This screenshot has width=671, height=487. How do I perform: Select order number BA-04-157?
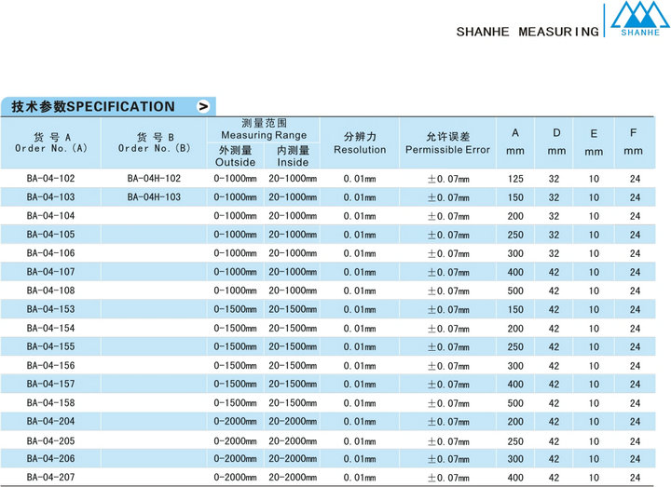tap(50, 384)
